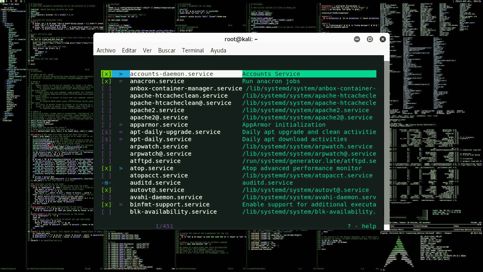Open the Editar menu
This screenshot has height=272, width=483.
pos(129,50)
